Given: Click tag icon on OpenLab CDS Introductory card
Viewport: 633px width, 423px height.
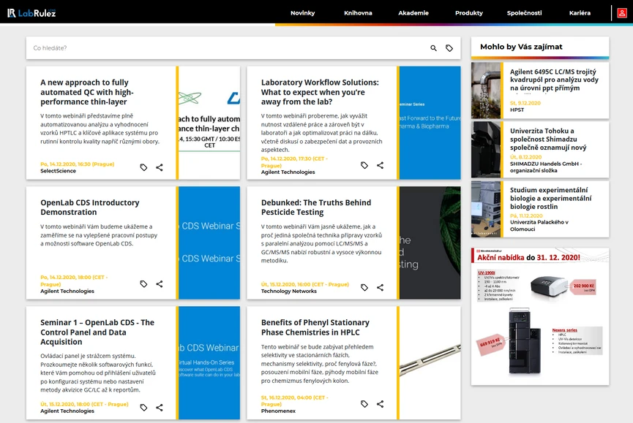Looking at the screenshot, I should 143,284.
